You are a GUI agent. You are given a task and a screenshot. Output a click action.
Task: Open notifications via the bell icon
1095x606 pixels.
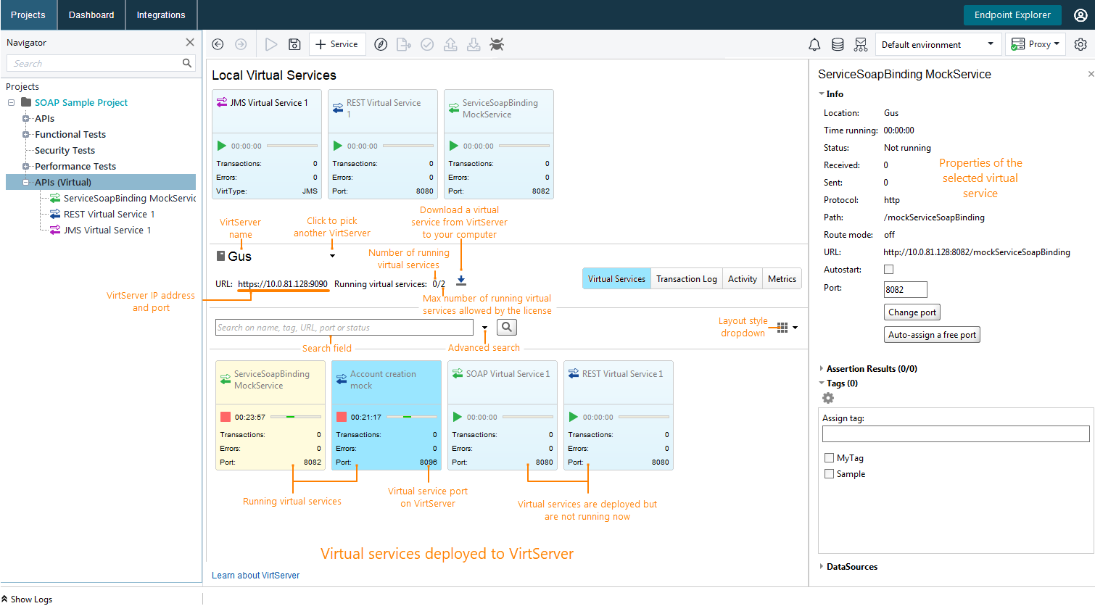[814, 44]
